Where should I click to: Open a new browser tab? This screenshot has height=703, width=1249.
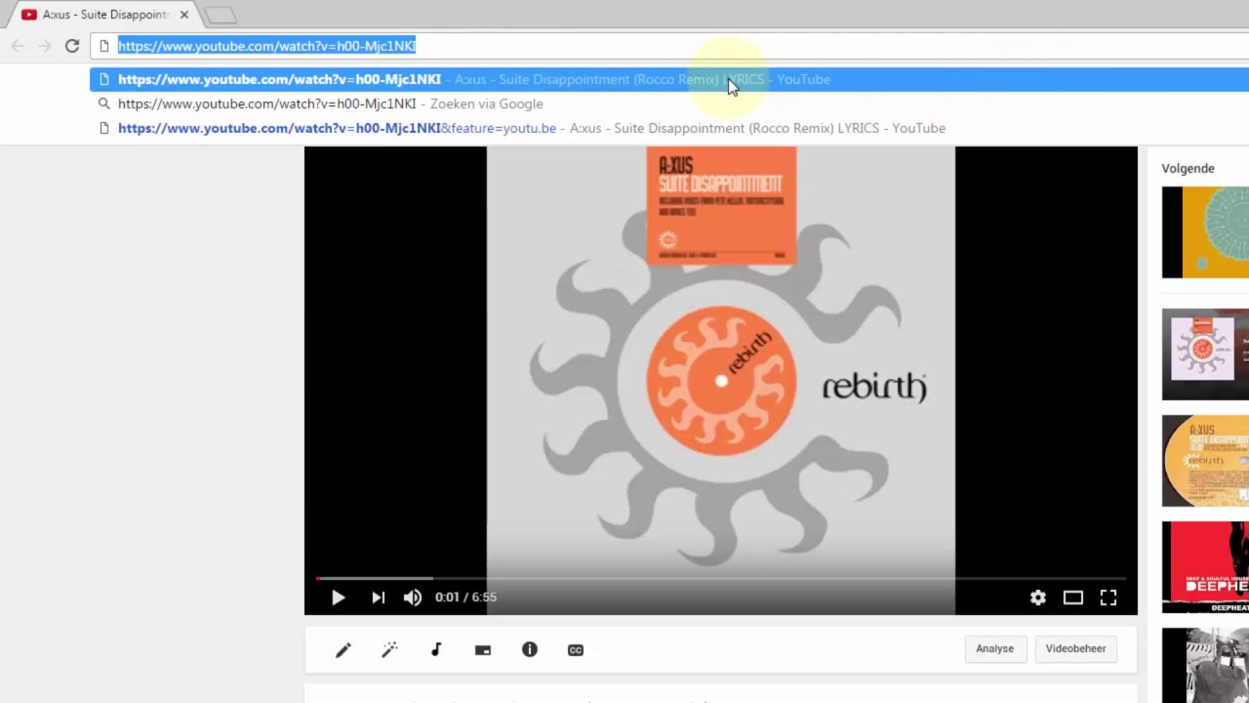pyautogui.click(x=221, y=15)
